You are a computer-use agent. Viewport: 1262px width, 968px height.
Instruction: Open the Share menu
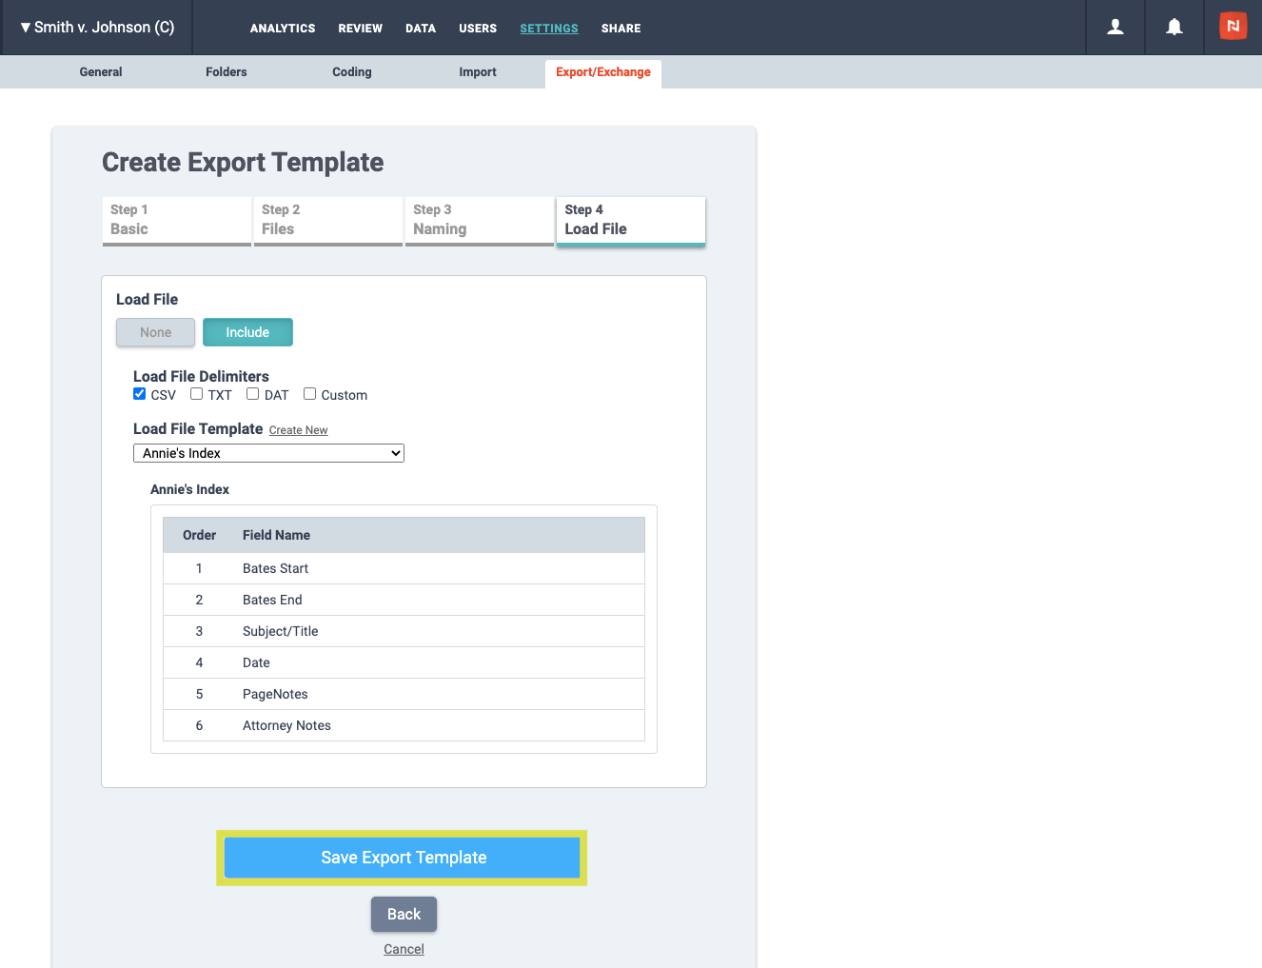(621, 29)
